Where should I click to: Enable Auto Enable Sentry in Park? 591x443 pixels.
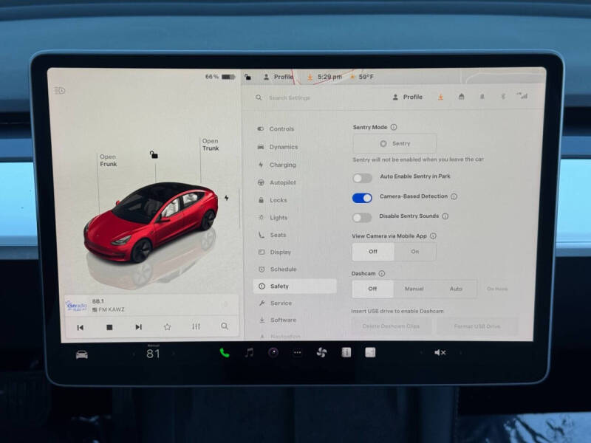click(x=361, y=177)
